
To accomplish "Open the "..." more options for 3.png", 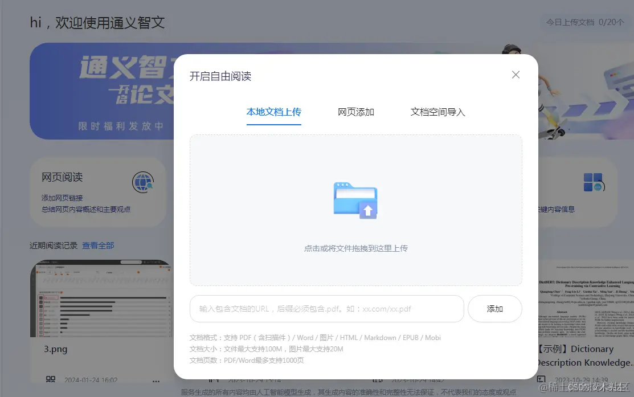I will (x=156, y=380).
